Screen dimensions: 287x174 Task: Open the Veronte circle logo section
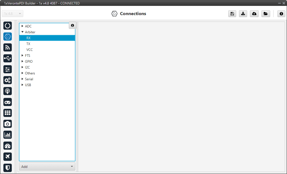pyautogui.click(x=8, y=26)
